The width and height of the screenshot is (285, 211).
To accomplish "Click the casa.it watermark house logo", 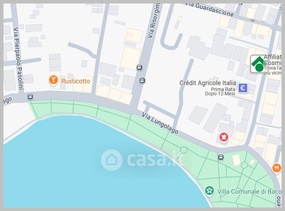I will [112, 160].
